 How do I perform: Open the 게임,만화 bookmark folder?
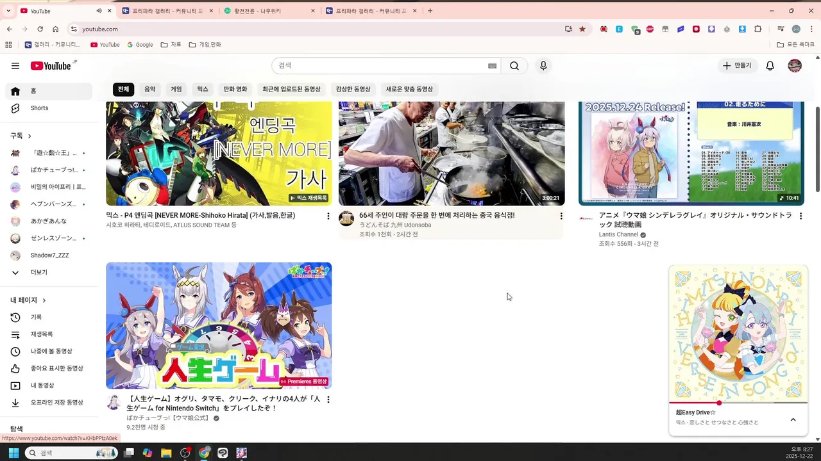[205, 45]
